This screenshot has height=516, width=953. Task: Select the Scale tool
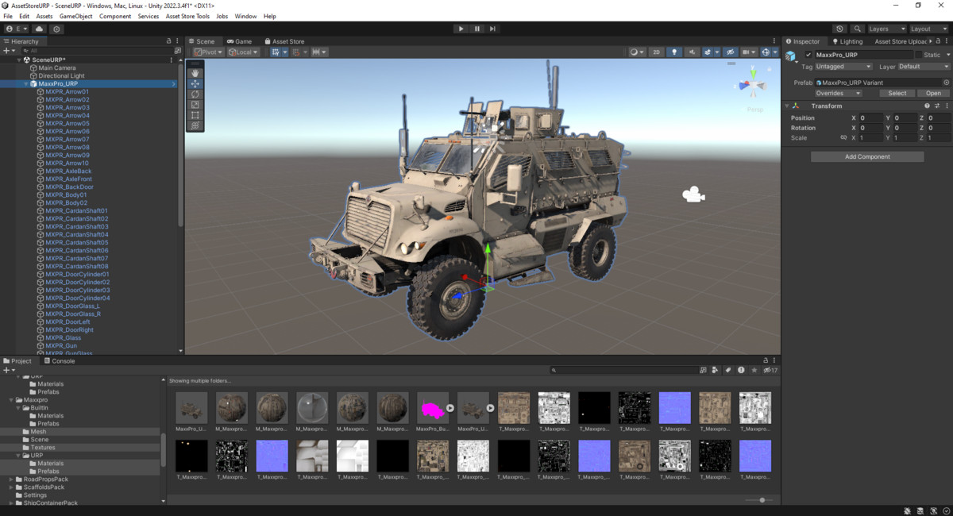(195, 104)
